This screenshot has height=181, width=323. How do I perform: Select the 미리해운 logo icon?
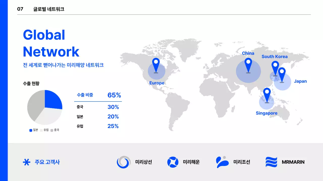click(172, 162)
